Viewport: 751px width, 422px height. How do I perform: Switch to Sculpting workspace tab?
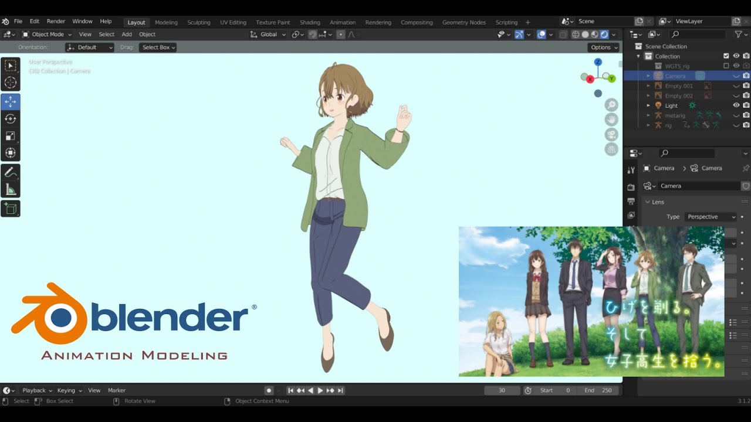pos(198,22)
